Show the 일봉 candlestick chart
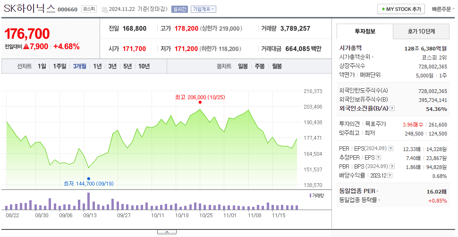The height and width of the screenshot is (237, 458). tap(243, 67)
